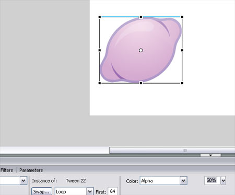Image resolution: width=235 pixels, height=195 pixels.
Task: Click the 'Color:' label
Action: click(132, 181)
